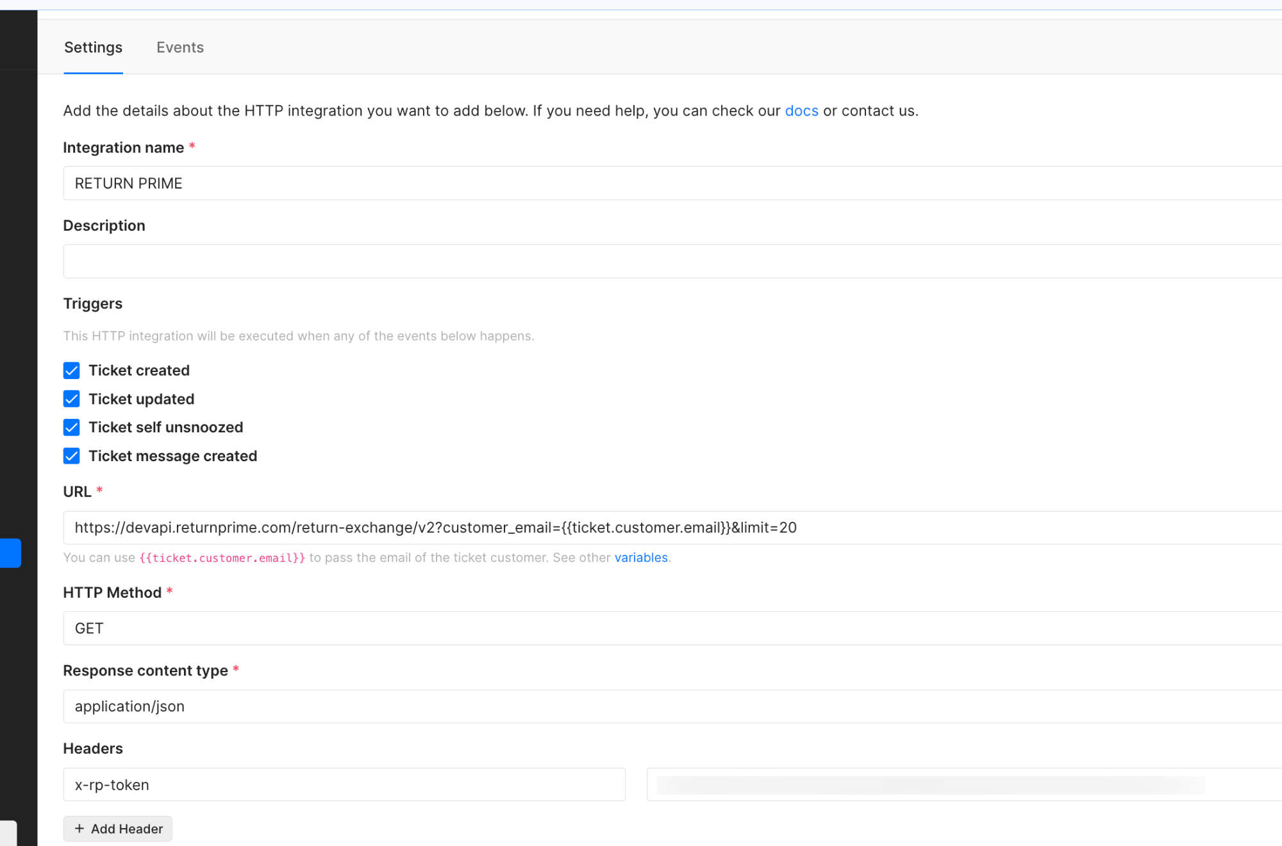
Task: Focus the empty Description field
Action: 641,261
